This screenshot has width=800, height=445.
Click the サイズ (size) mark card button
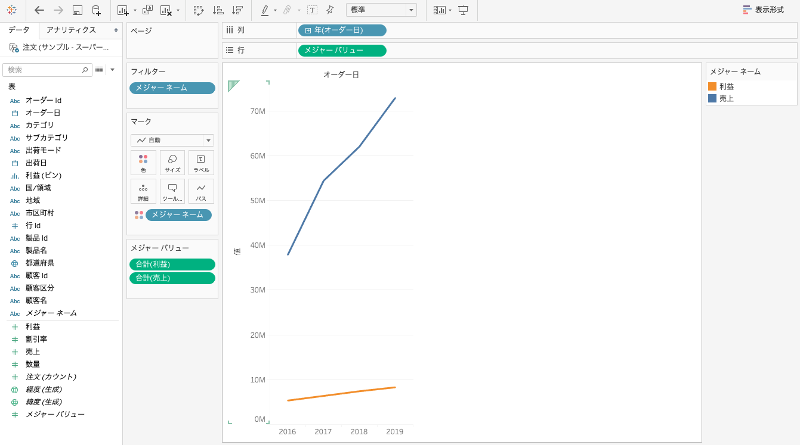point(172,163)
